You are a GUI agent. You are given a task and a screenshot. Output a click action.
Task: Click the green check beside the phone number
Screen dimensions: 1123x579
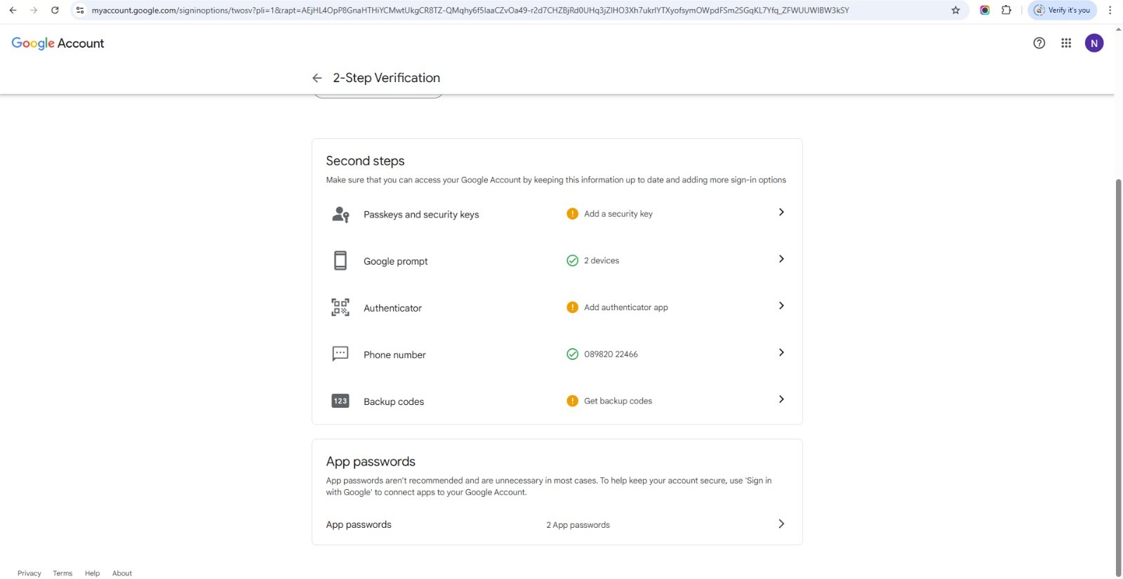[x=573, y=354]
